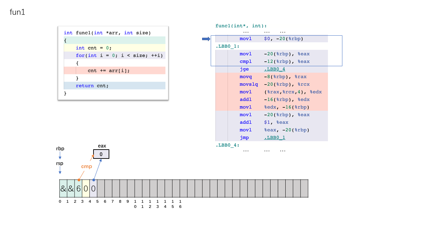Click the "rsp" pointer label
The height and width of the screenshot is (247, 440).
pos(60,163)
